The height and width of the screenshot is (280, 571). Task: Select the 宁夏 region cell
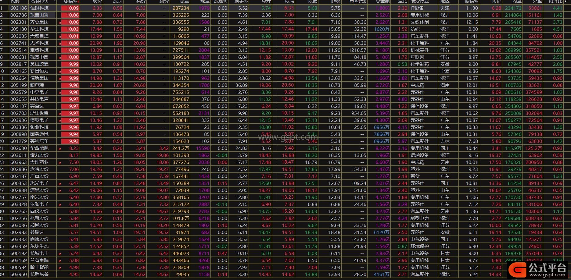pos(445,71)
